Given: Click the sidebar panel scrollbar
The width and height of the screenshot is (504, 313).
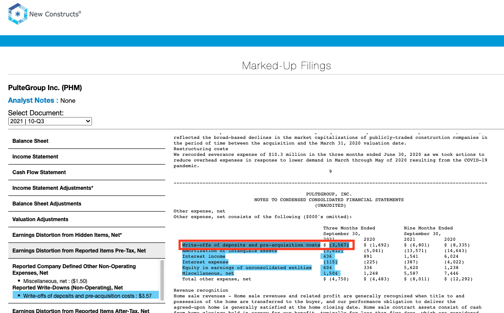Looking at the screenshot, I should pos(162,280).
